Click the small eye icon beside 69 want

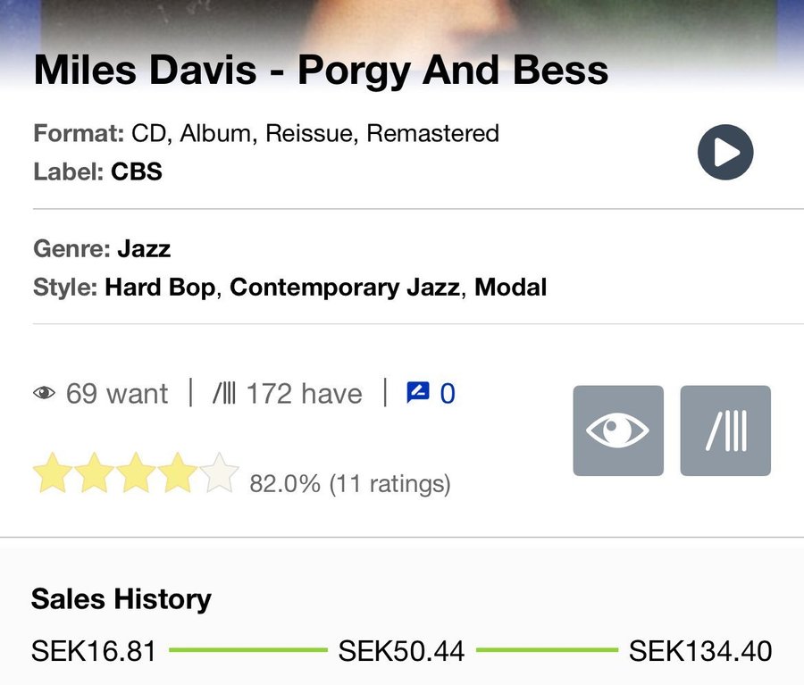44,394
